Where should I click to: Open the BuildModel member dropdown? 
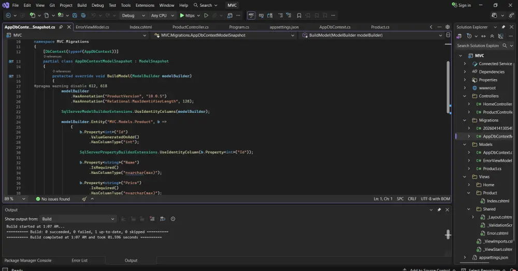(371, 35)
